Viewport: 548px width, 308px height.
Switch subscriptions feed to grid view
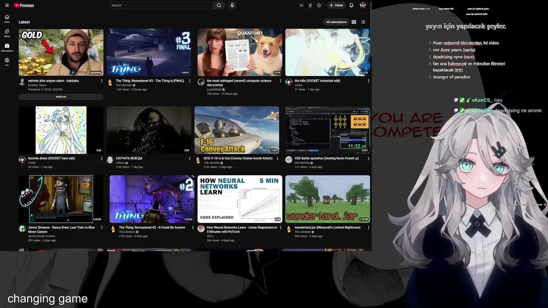tap(354, 22)
